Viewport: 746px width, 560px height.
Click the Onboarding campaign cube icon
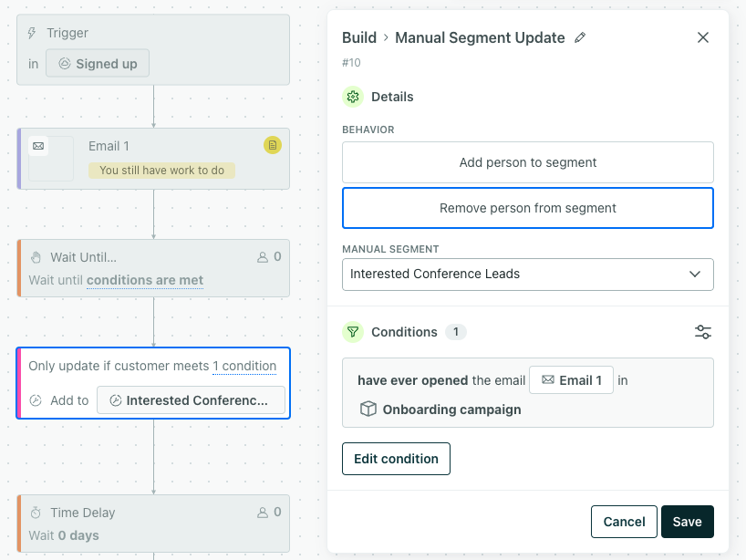point(368,410)
